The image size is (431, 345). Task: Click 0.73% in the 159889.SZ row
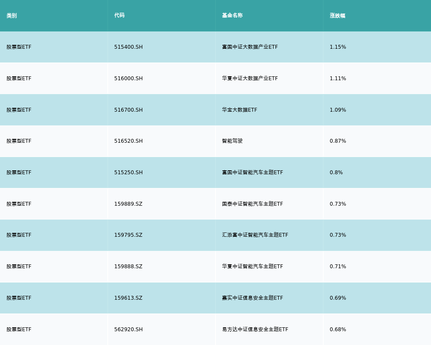338,204
